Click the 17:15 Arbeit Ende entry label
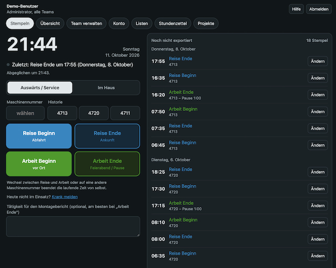 pyautogui.click(x=181, y=203)
